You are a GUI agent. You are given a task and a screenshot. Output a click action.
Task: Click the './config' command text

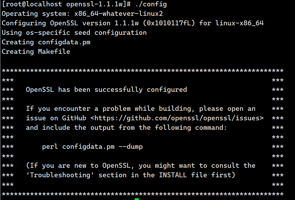[x=151, y=4]
